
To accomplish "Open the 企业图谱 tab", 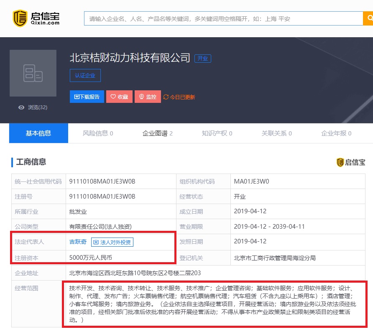I will [x=157, y=133].
